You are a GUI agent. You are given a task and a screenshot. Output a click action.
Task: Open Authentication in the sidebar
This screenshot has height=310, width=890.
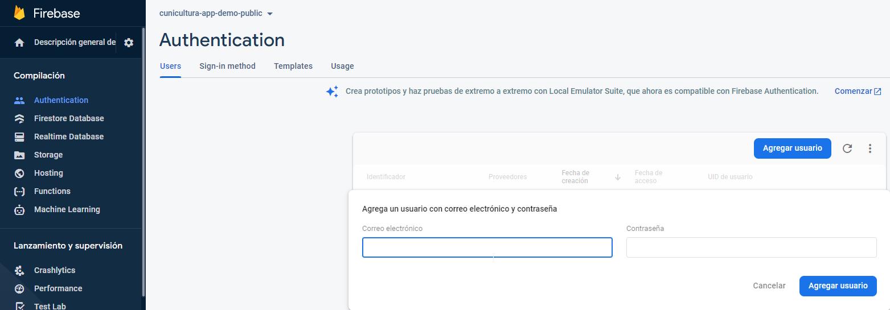coord(61,100)
